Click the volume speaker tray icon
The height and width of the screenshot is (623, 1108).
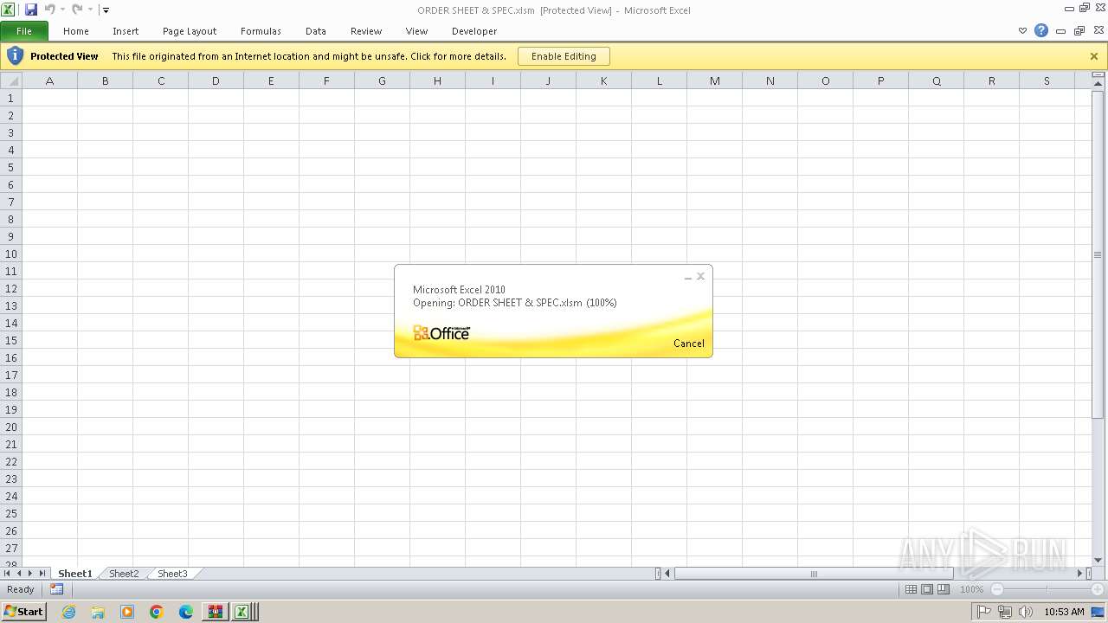click(1027, 612)
